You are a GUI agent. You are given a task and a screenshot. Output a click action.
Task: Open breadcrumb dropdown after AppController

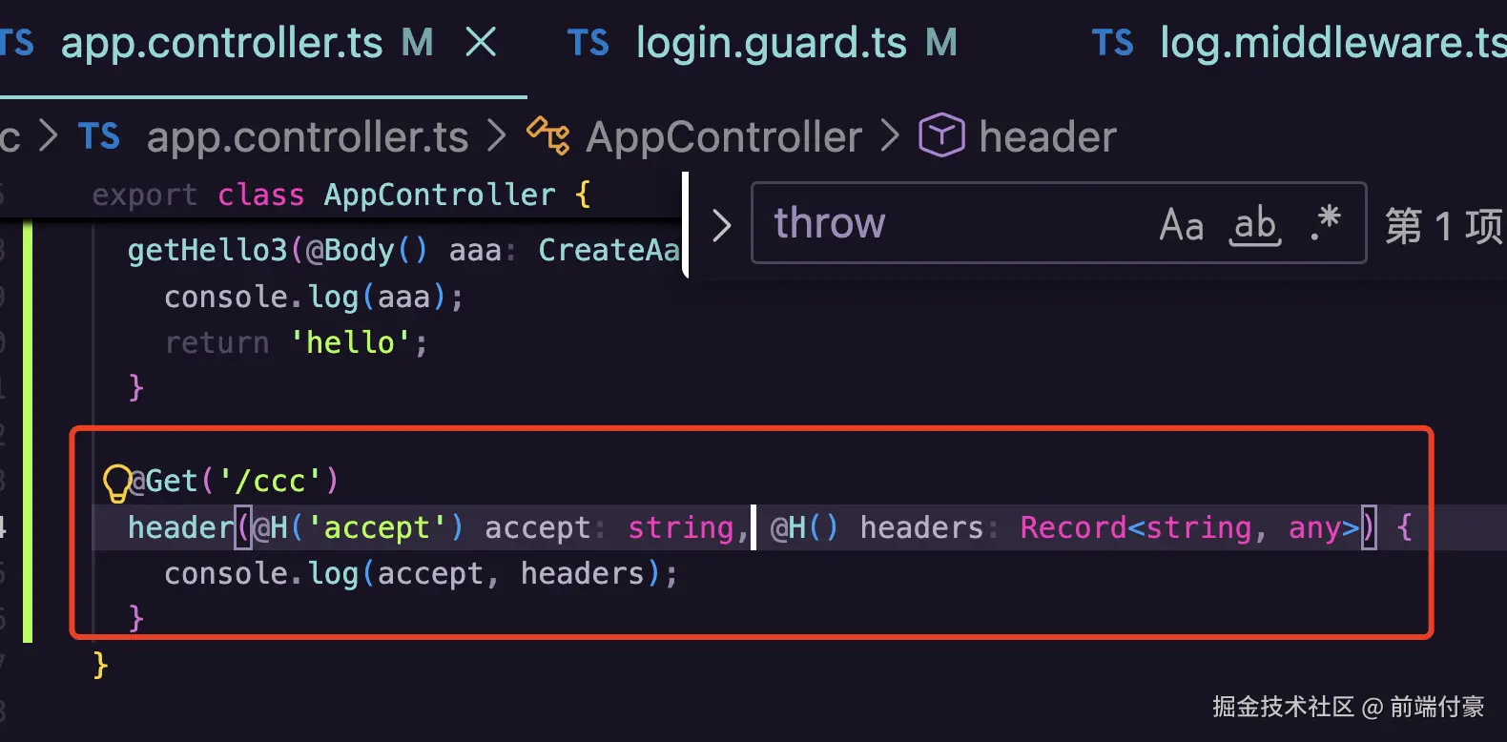[889, 135]
